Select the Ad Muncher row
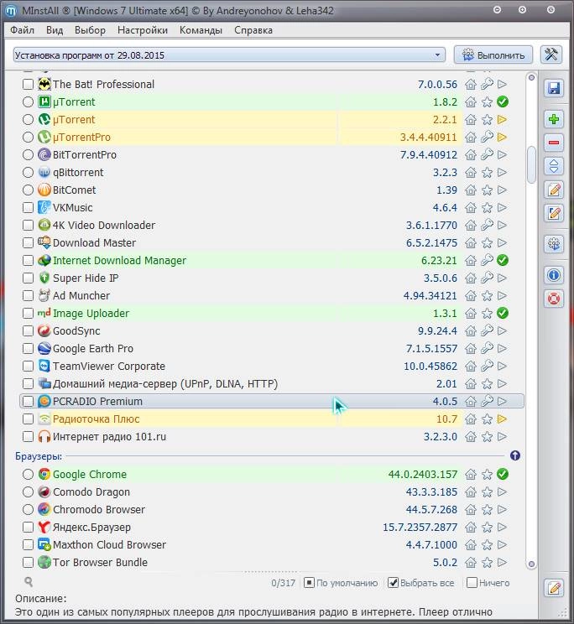 click(272, 296)
